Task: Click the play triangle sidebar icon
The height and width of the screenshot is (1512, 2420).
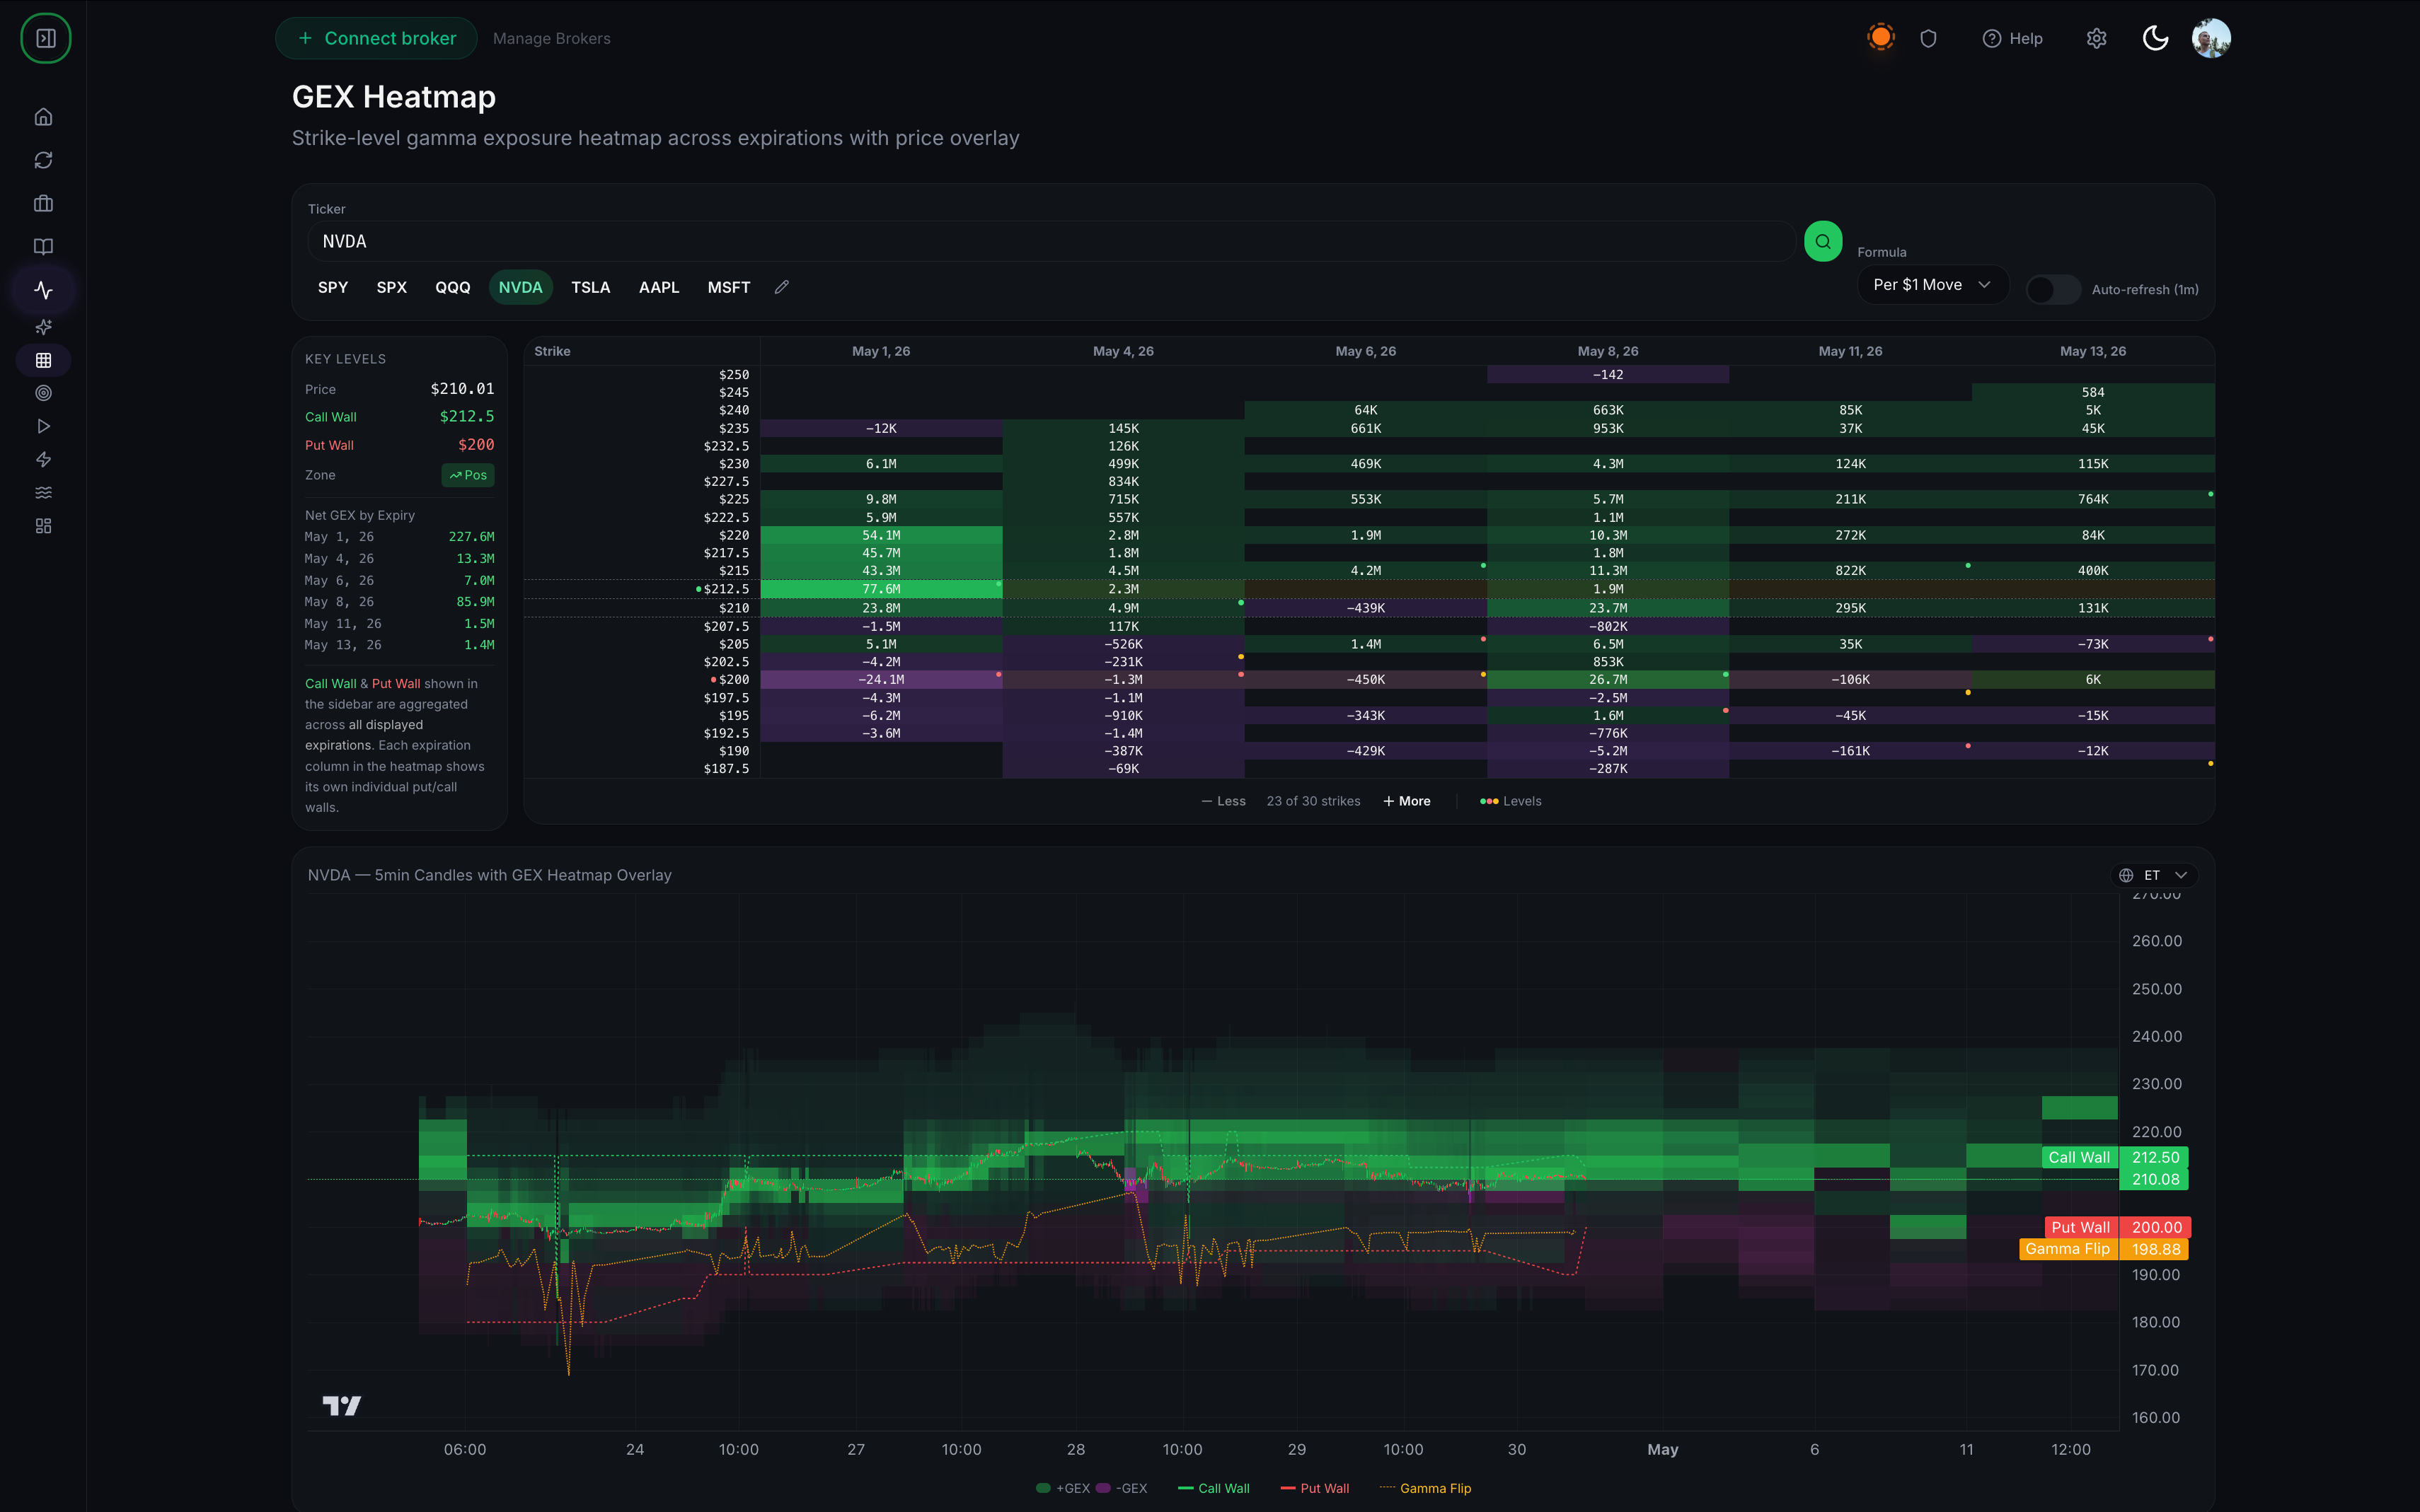Action: (43, 426)
